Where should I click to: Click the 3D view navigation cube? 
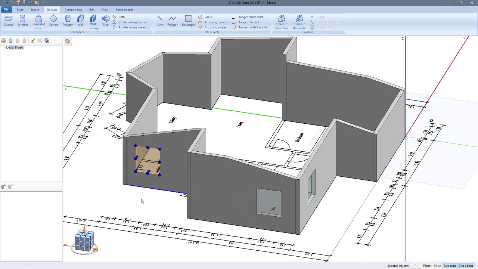[85, 241]
